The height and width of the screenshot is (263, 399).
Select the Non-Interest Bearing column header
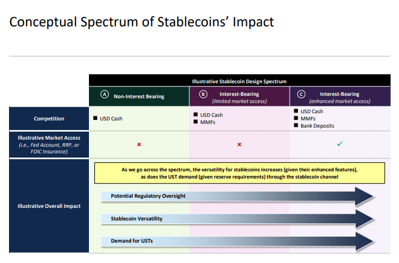[x=139, y=96]
